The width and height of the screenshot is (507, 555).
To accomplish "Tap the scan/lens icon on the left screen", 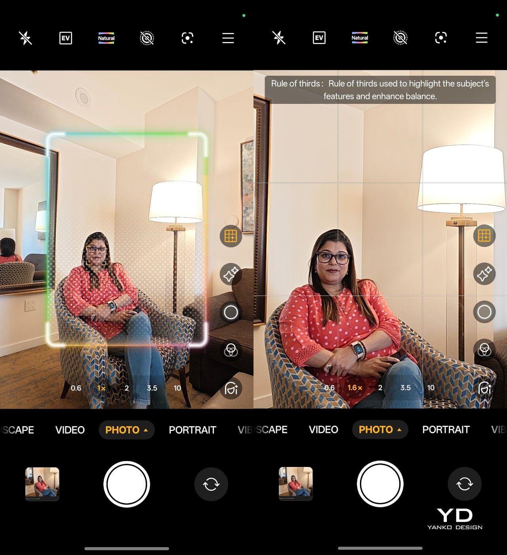I will pos(187,38).
